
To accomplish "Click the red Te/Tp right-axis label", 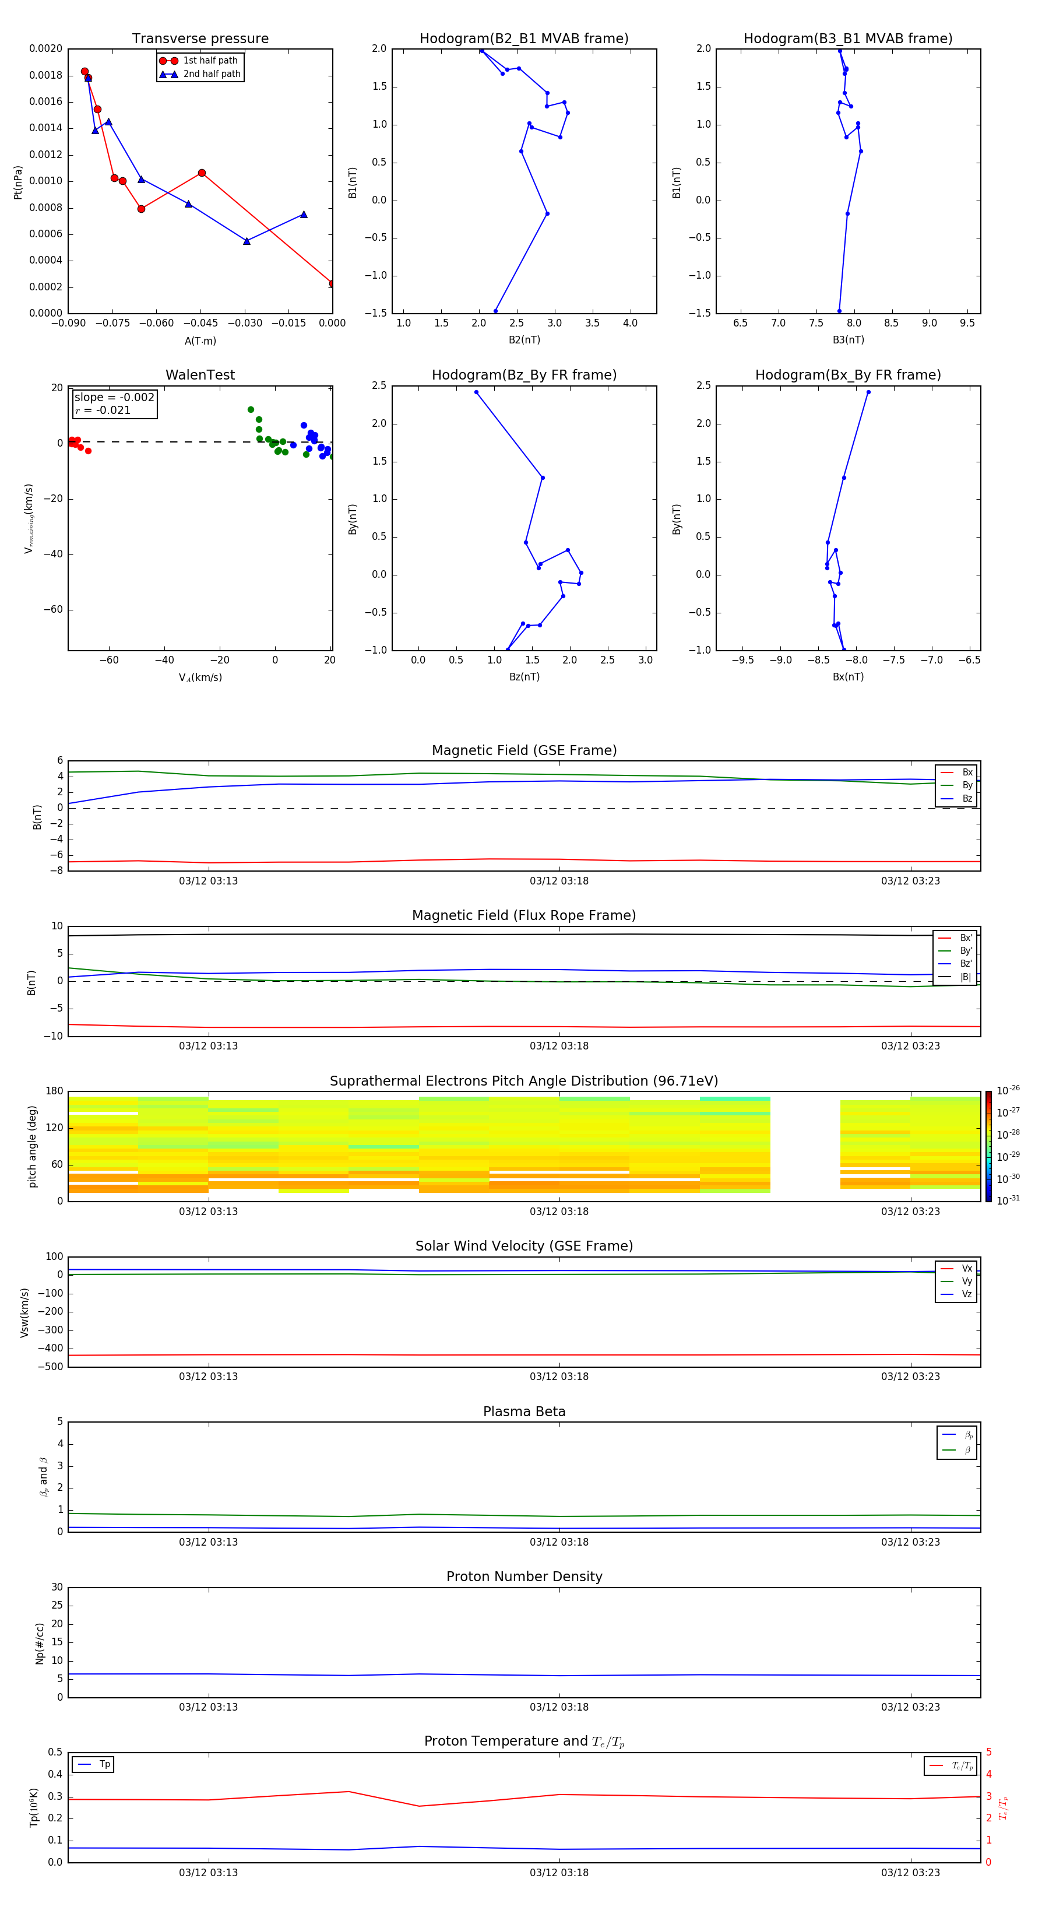I will tap(1003, 1807).
